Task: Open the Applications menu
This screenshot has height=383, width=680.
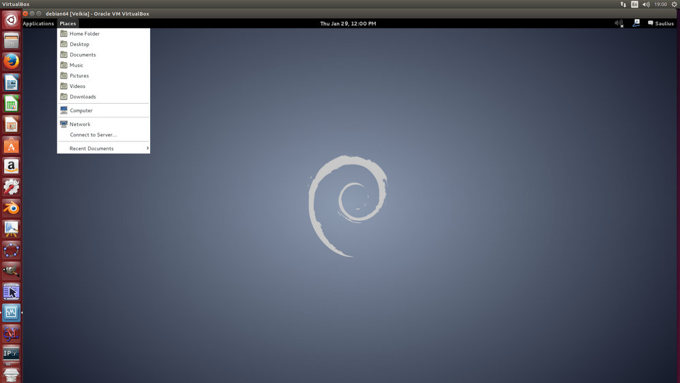Action: pyautogui.click(x=38, y=23)
